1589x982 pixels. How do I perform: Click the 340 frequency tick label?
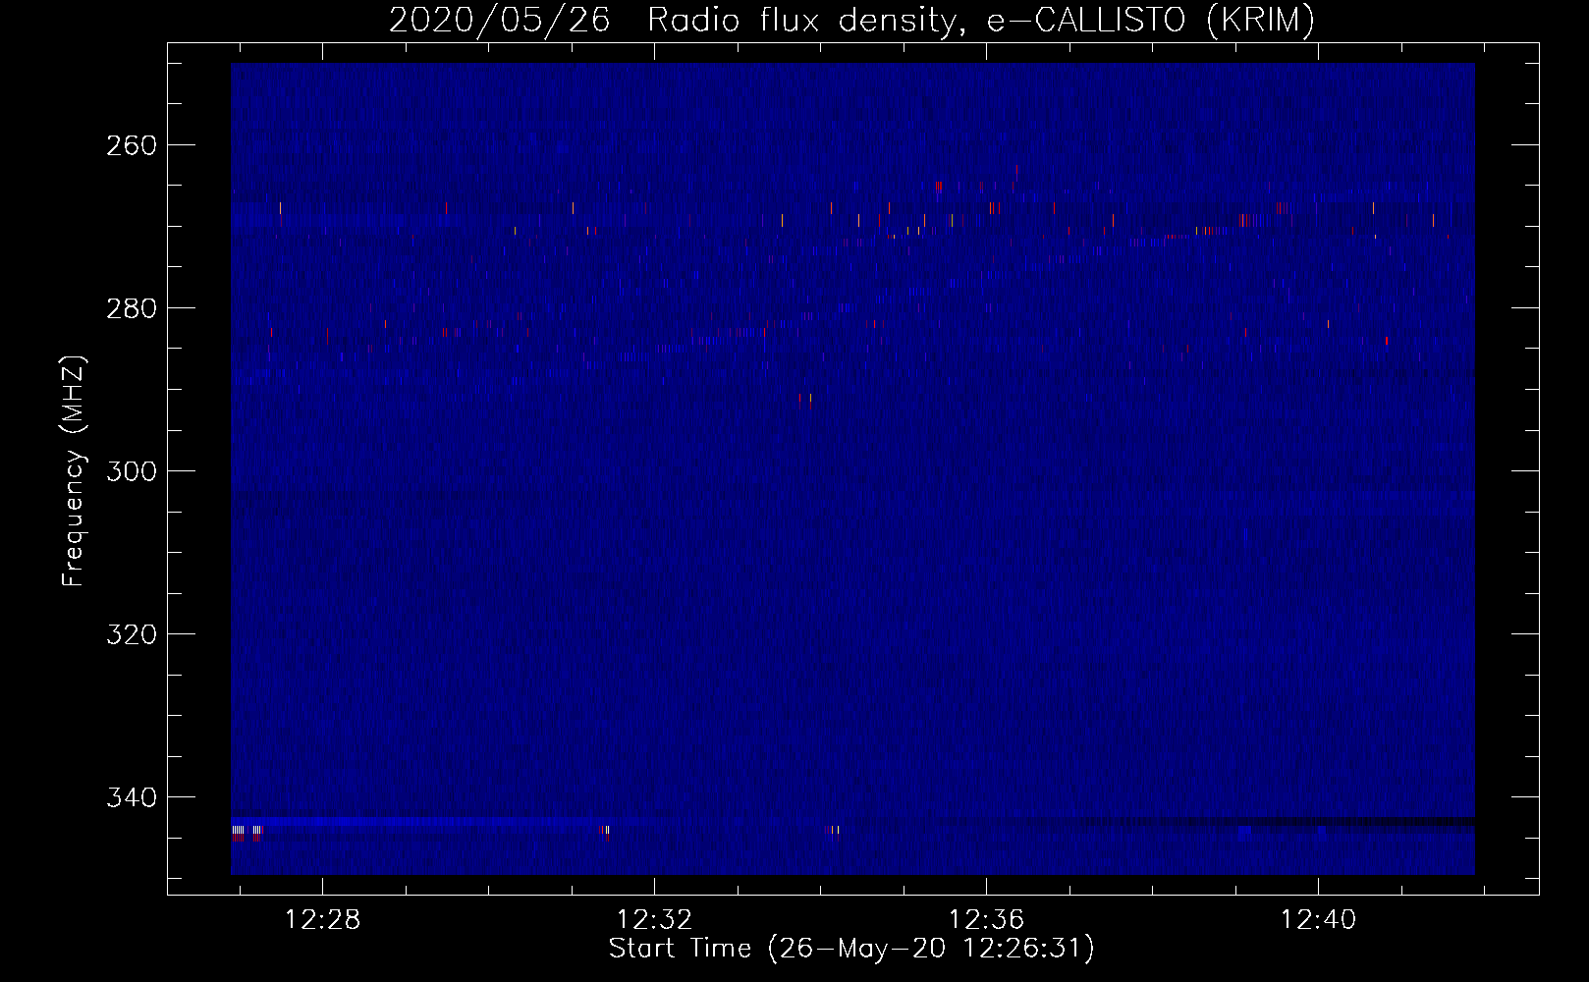131,797
